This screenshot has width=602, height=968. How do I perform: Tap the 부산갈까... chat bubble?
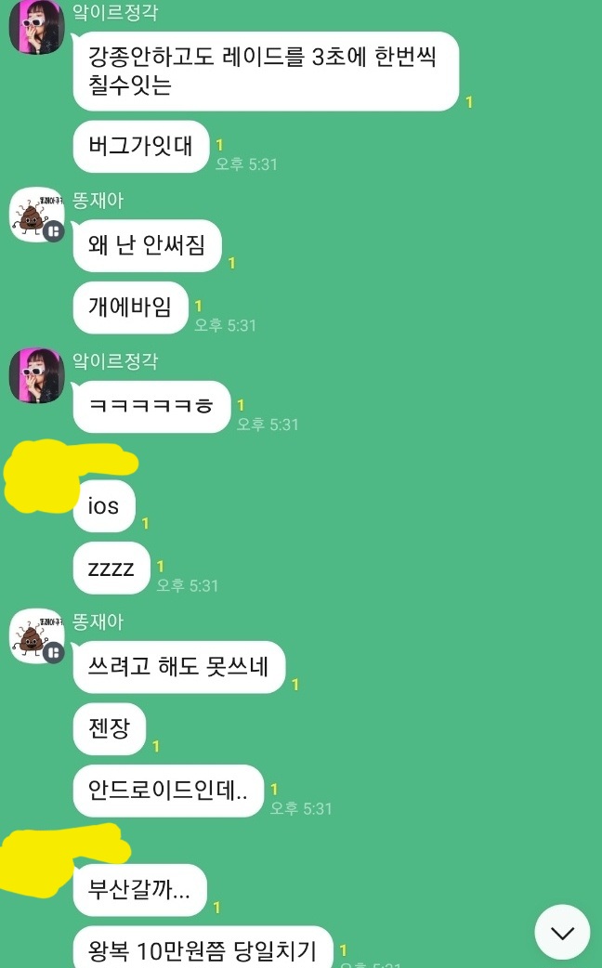tap(139, 890)
